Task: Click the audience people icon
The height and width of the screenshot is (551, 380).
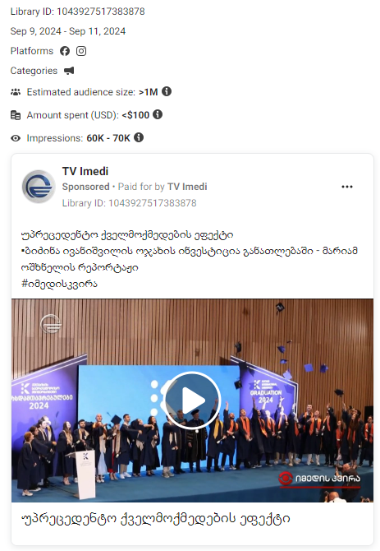Action: [x=16, y=92]
